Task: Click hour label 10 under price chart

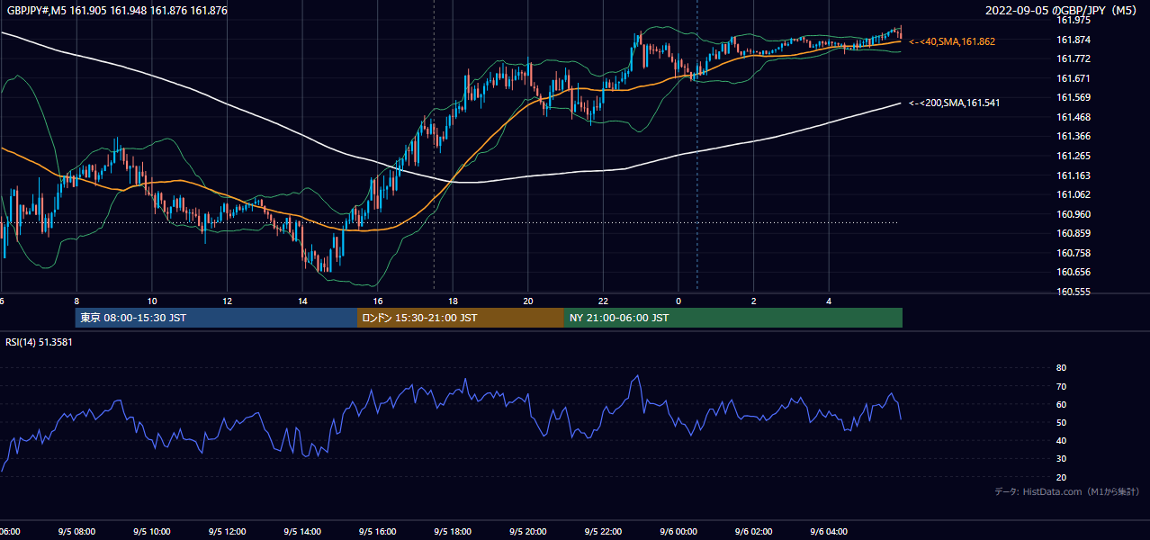Action: click(x=152, y=301)
